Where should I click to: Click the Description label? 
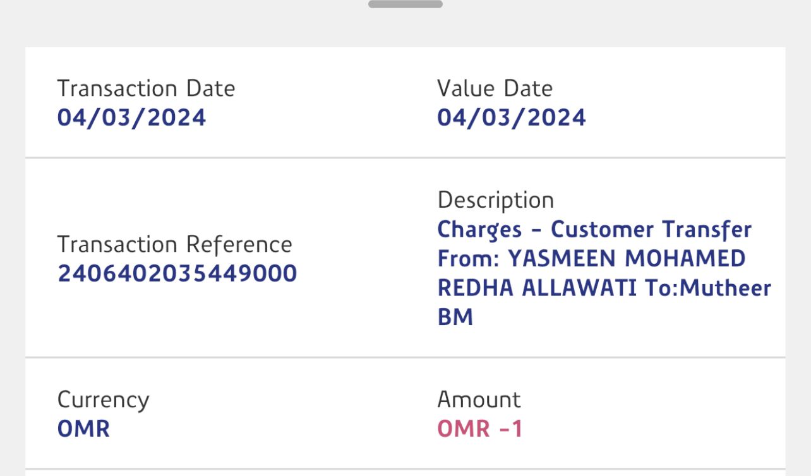pyautogui.click(x=495, y=200)
